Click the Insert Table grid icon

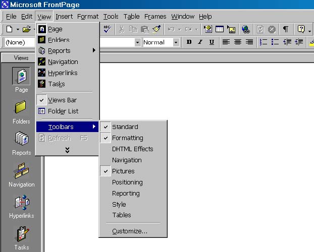(x=220, y=29)
